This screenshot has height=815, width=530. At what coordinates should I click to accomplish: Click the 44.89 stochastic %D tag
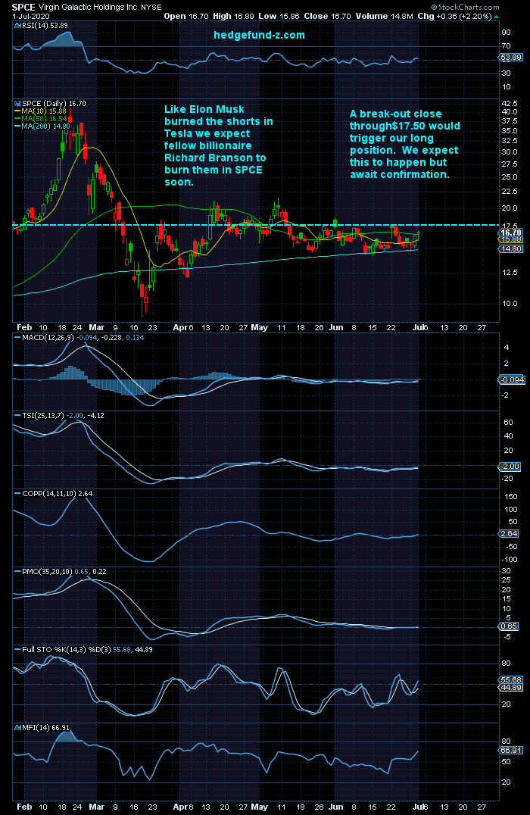click(511, 687)
